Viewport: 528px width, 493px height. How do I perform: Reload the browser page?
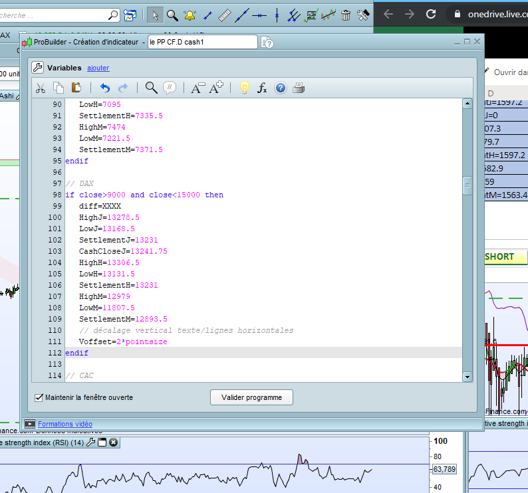click(431, 14)
